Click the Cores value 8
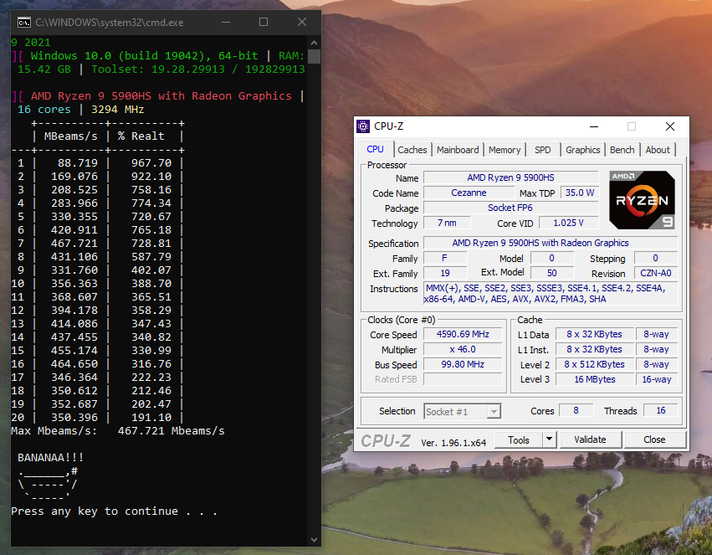The height and width of the screenshot is (555, 712). pos(576,410)
